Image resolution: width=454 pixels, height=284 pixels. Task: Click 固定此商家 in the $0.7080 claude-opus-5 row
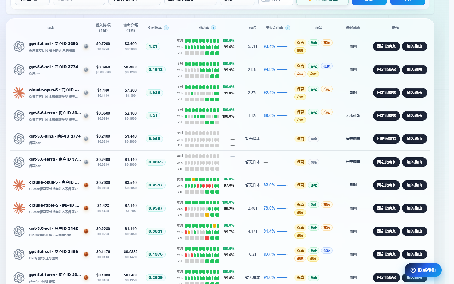pos(386,185)
